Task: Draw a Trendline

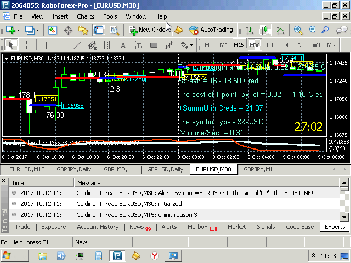Action: [x=77, y=45]
